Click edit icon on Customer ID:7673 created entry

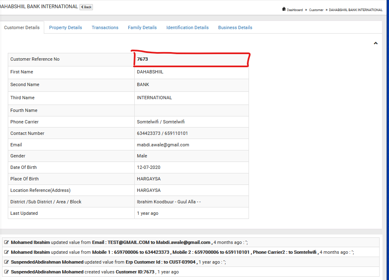[x=7, y=271]
